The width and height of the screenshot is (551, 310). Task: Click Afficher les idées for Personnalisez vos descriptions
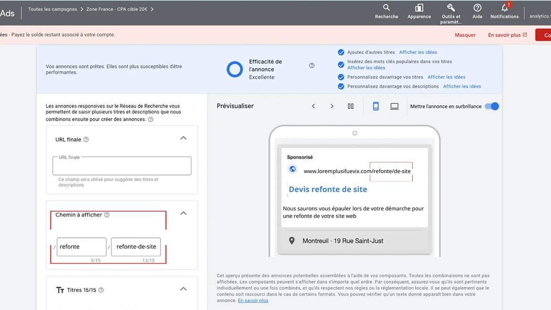tap(462, 86)
